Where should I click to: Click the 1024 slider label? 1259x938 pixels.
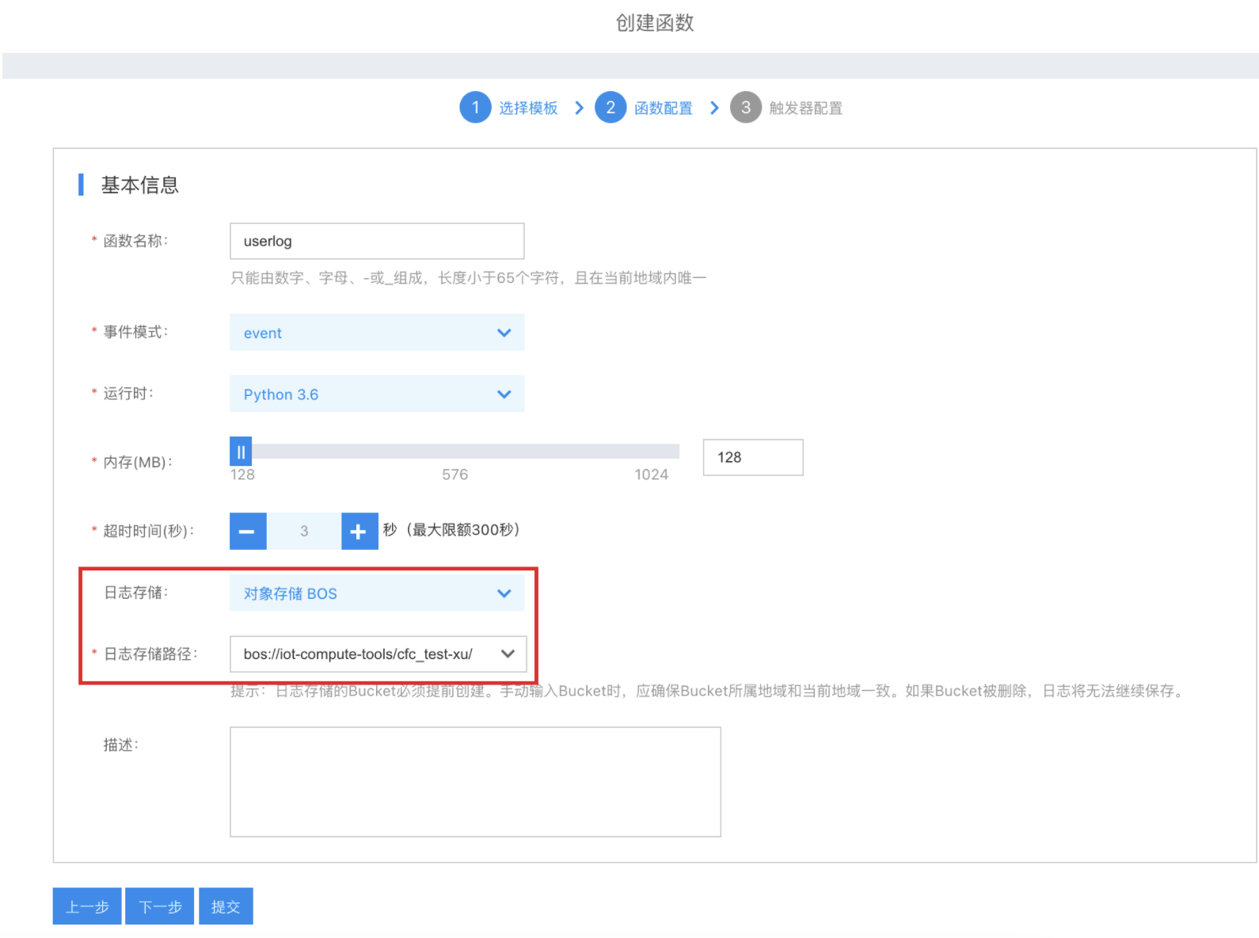pos(651,475)
